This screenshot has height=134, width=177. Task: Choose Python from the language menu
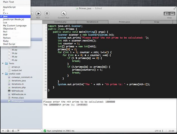pos(15,38)
